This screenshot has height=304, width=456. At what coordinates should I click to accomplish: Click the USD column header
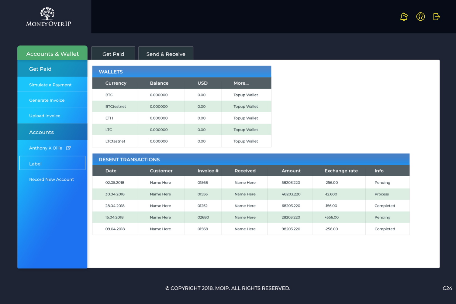tap(202, 83)
